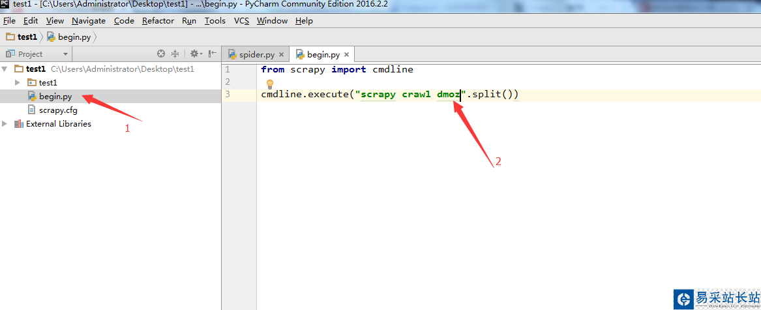The image size is (761, 310).
Task: Close the spider.py editor tab
Action: (281, 54)
